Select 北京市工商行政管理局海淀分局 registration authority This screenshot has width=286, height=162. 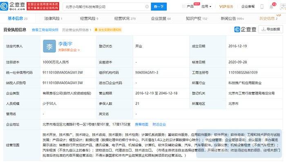(252, 93)
